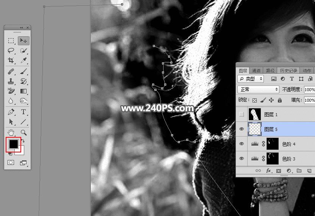Filter layers by adjustment layers
This screenshot has height=216, width=315.
[283, 79]
